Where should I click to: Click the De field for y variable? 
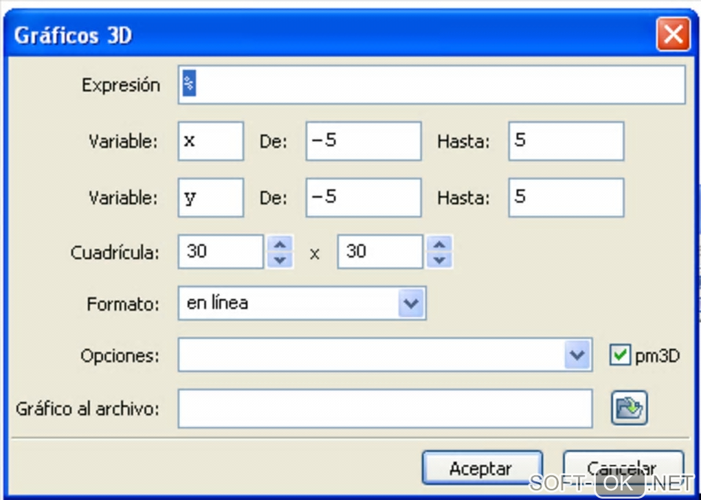[x=363, y=198]
